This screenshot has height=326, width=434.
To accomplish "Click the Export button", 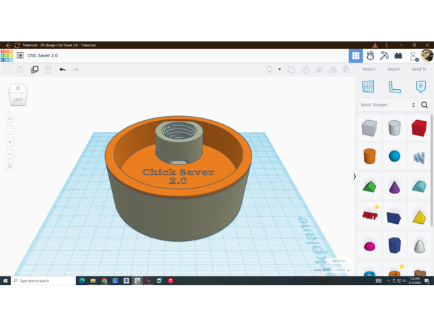I will (x=393, y=69).
